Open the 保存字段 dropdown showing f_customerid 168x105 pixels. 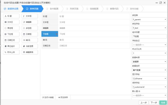click(149, 87)
